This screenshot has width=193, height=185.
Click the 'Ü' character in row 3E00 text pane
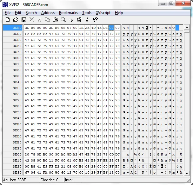(181, 154)
